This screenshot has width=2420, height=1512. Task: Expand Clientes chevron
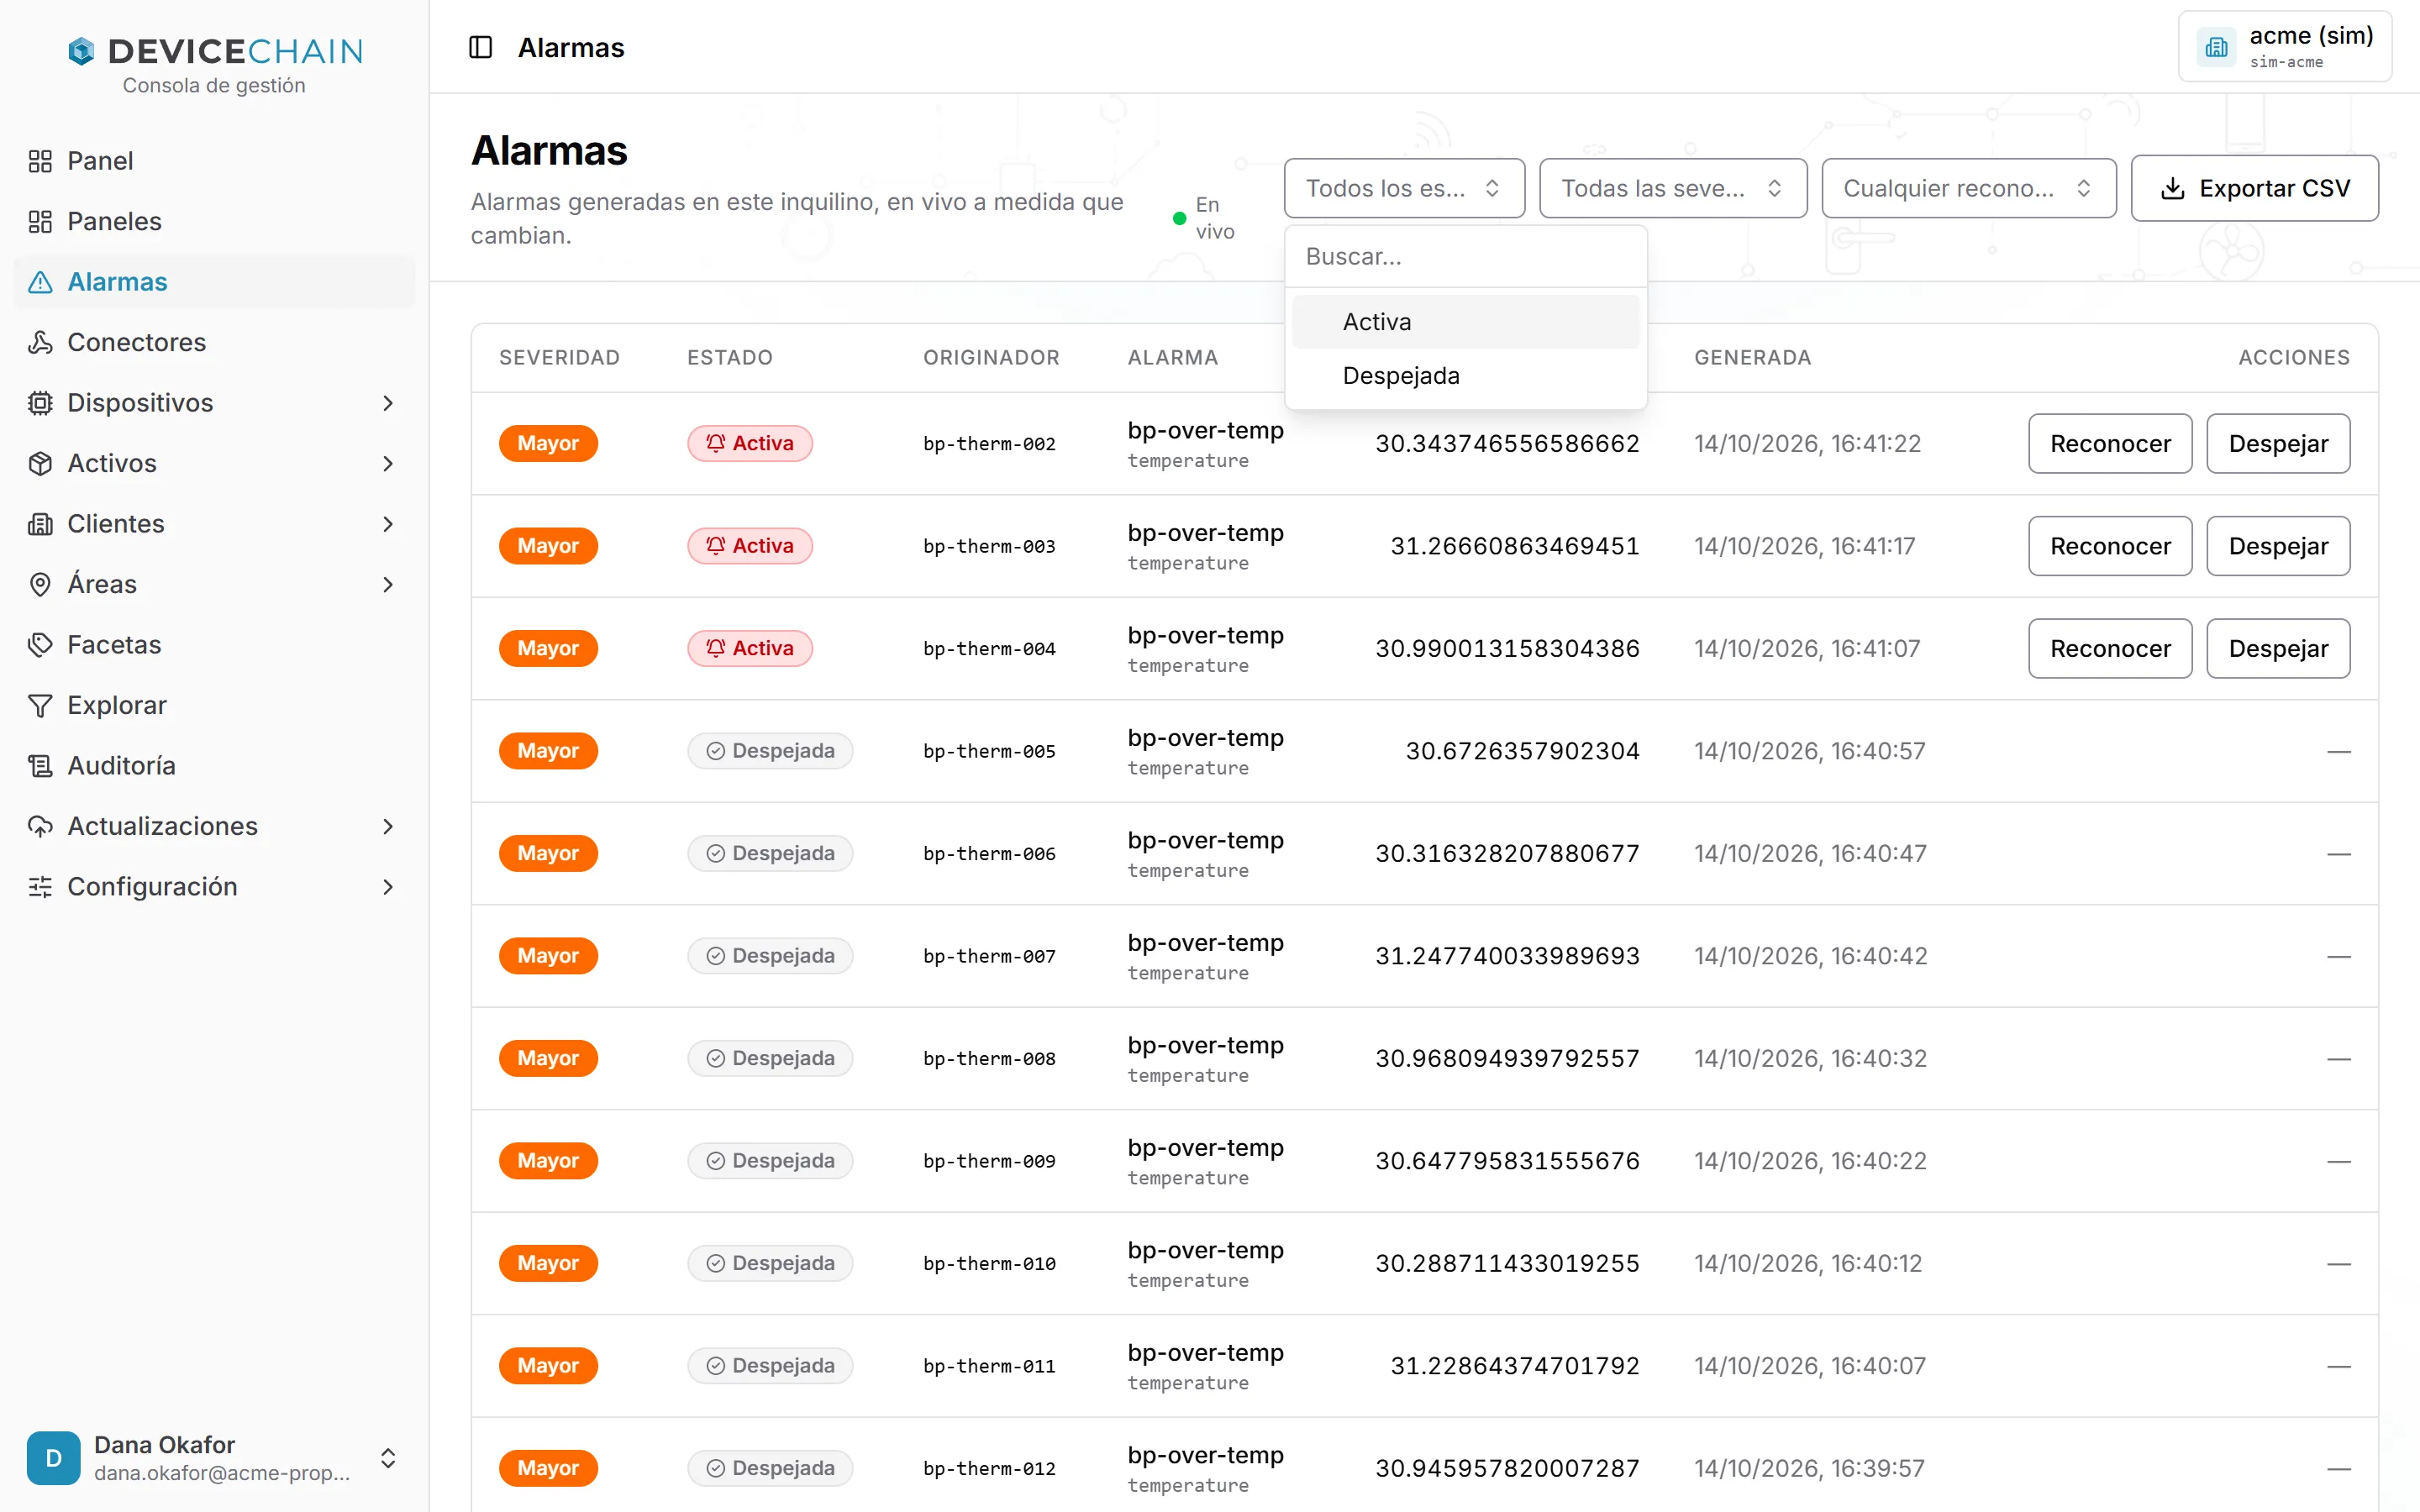click(x=388, y=524)
